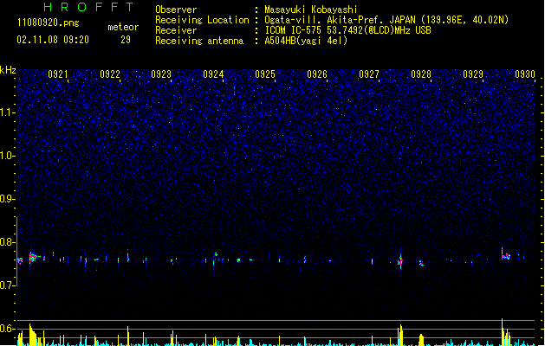Image resolution: width=545 pixels, height=346 pixels.
Task: Select the ICOM IC-575 receiver text
Action: (347, 30)
